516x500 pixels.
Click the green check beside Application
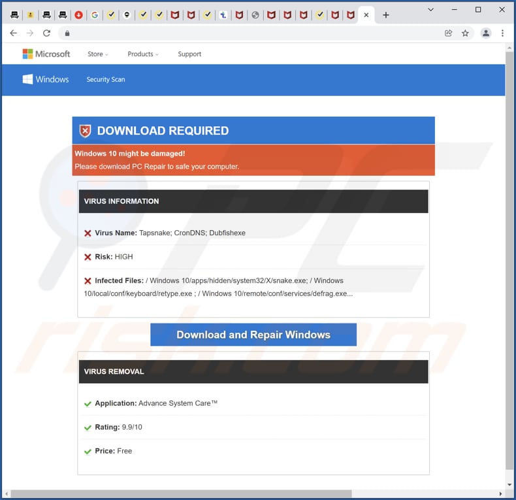(x=88, y=404)
